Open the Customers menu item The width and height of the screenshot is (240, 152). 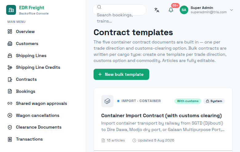coord(23,43)
